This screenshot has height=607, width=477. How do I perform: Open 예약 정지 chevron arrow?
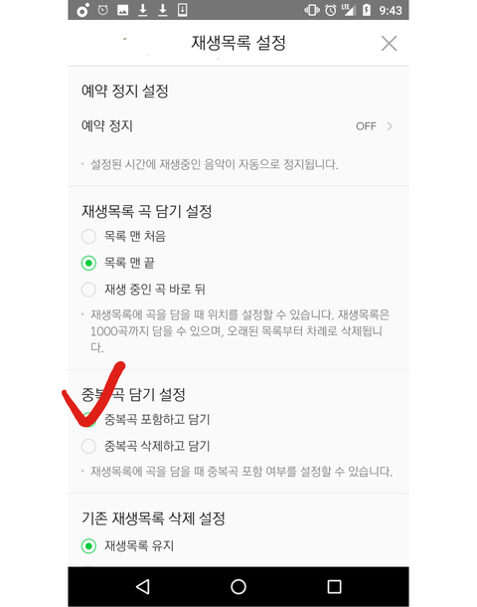[390, 126]
